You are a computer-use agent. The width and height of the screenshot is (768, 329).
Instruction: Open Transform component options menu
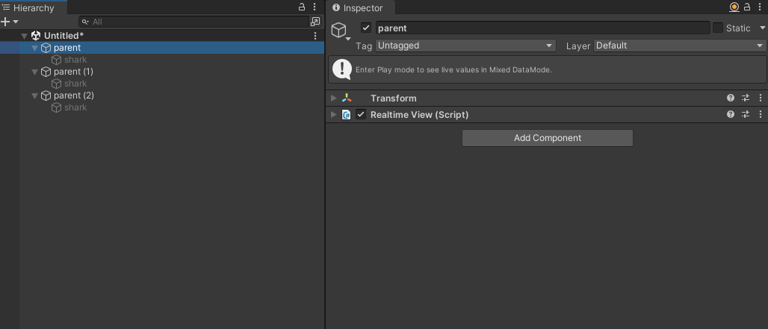(761, 98)
